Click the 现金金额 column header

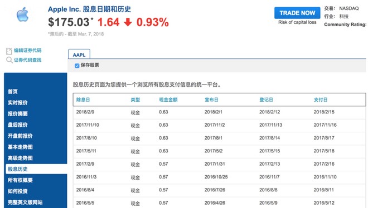coord(168,100)
